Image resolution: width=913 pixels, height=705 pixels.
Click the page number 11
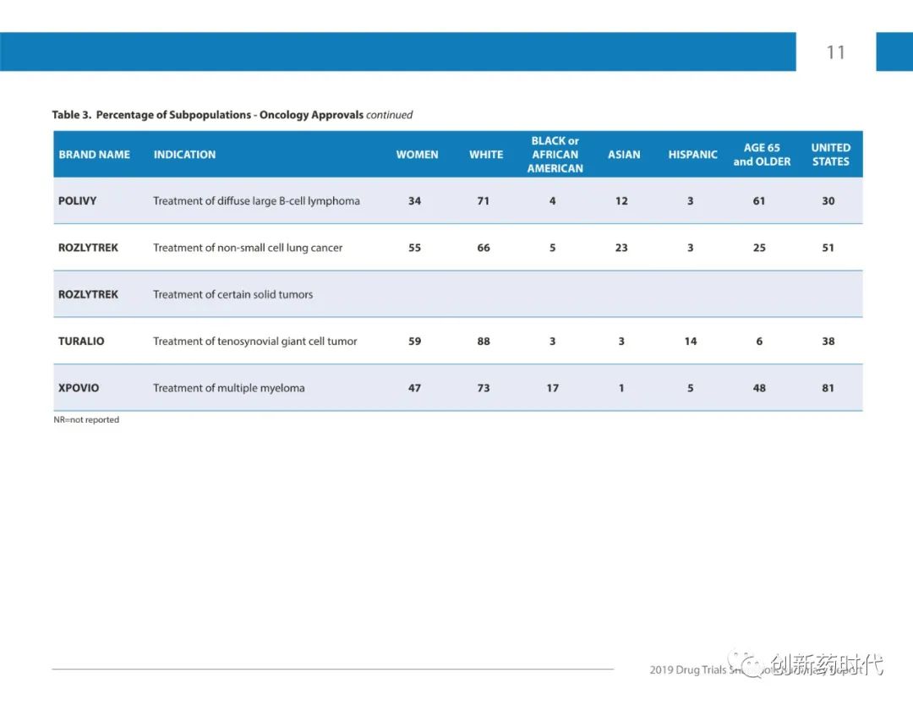point(835,52)
